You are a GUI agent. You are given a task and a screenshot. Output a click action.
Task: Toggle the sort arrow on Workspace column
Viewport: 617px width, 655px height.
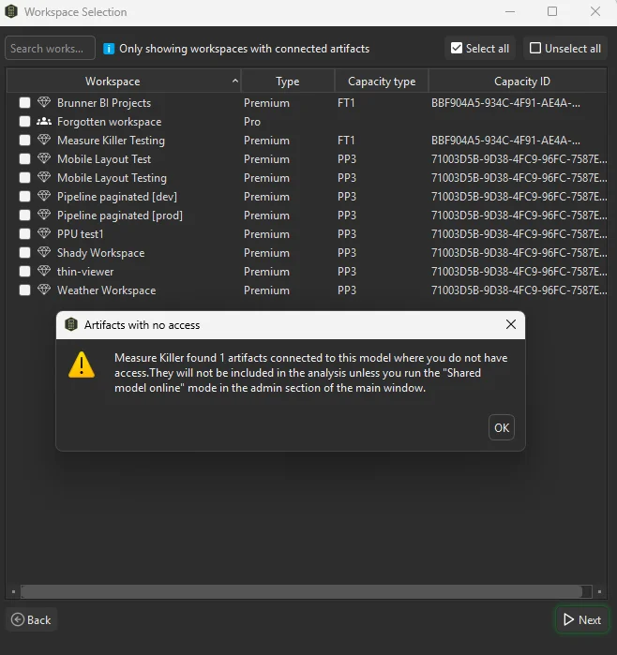(x=235, y=81)
